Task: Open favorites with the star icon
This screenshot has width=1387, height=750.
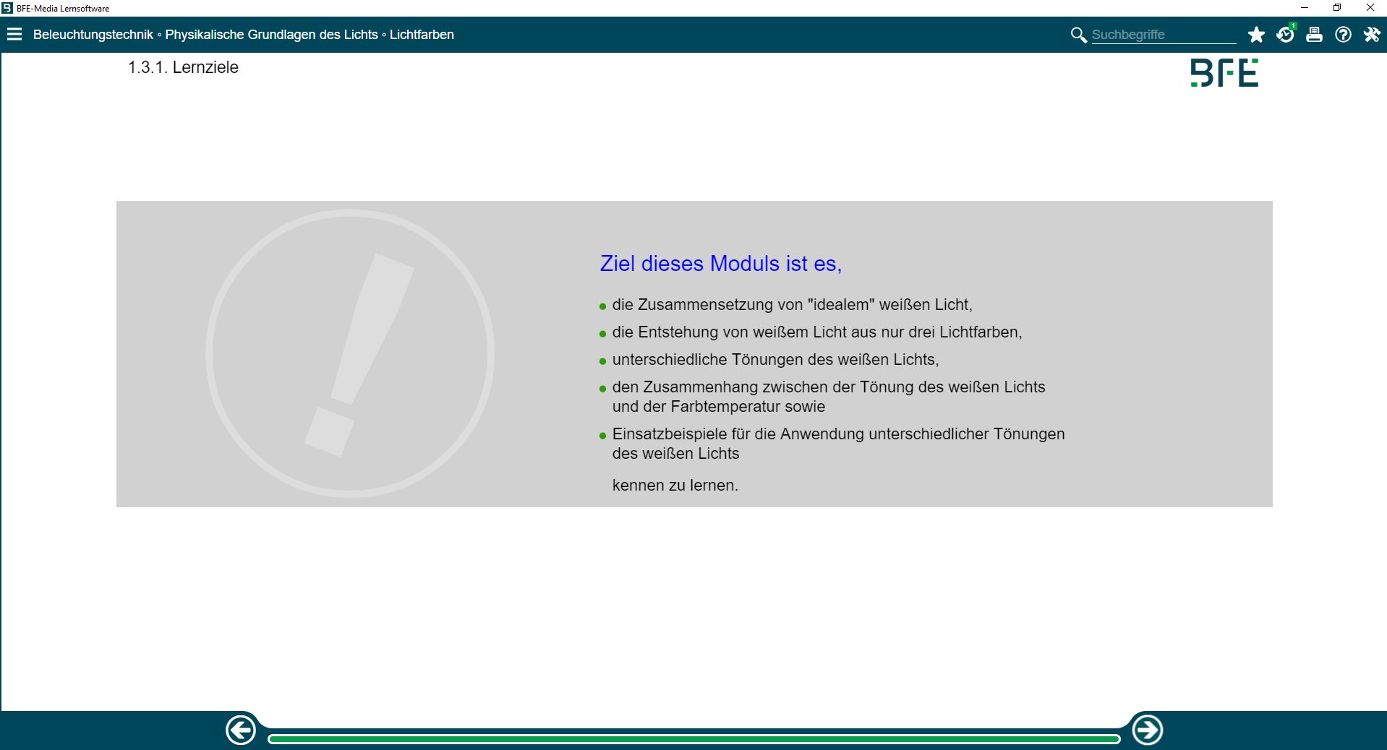Action: 1256,35
